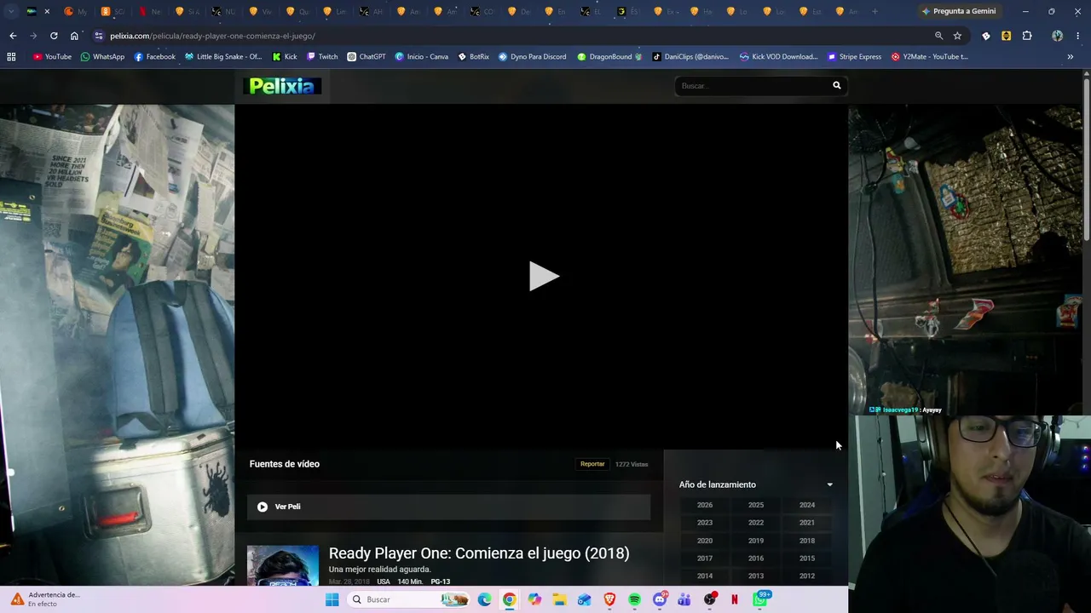
Task: Filter by release year 2023
Action: coord(705,523)
